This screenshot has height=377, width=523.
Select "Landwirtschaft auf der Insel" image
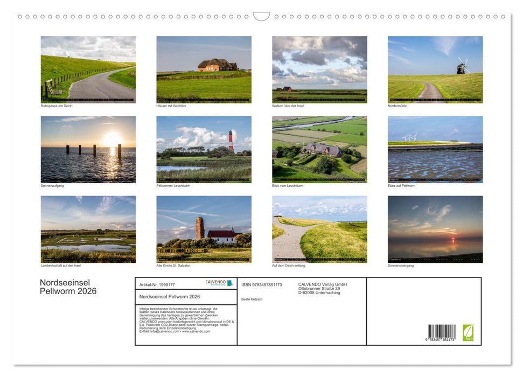pyautogui.click(x=88, y=228)
